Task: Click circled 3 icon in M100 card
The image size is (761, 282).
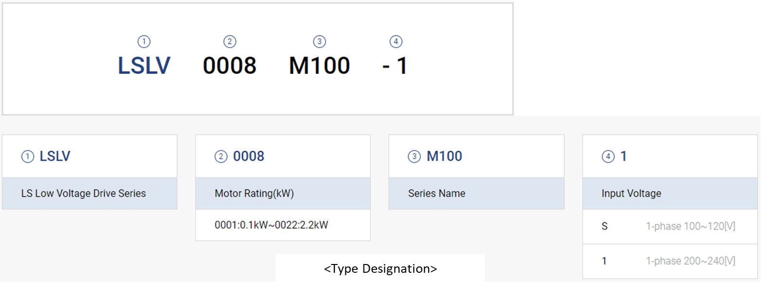Action: tap(414, 157)
